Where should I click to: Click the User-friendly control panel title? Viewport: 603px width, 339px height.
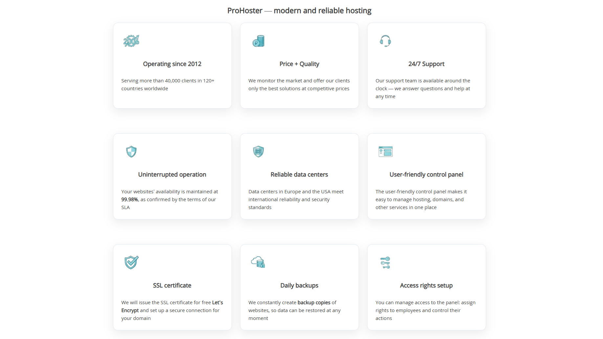pos(426,175)
